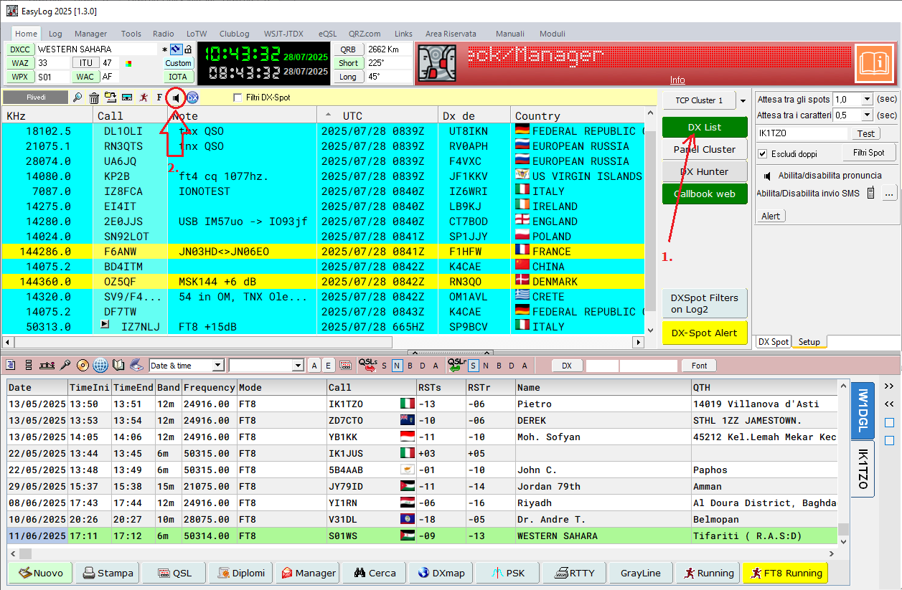Click the DXCC WESTERN SAHARA input field
Image resolution: width=902 pixels, height=590 pixels.
click(96, 49)
